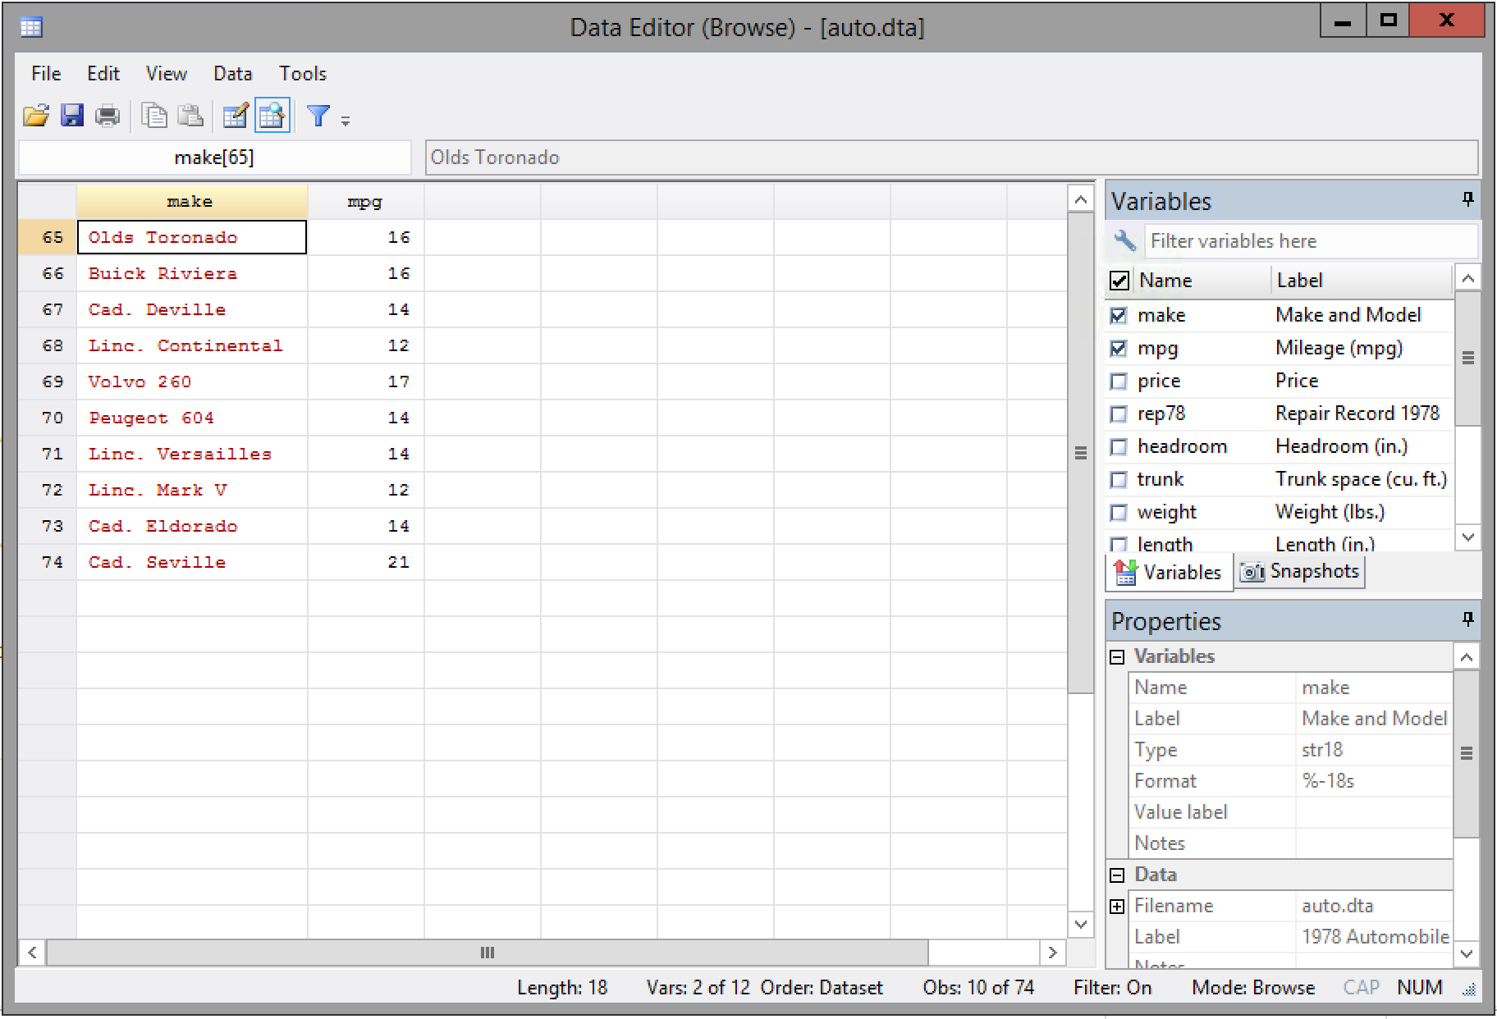Select row header 74
Screen dimensions: 1497x1019
pyautogui.click(x=48, y=562)
